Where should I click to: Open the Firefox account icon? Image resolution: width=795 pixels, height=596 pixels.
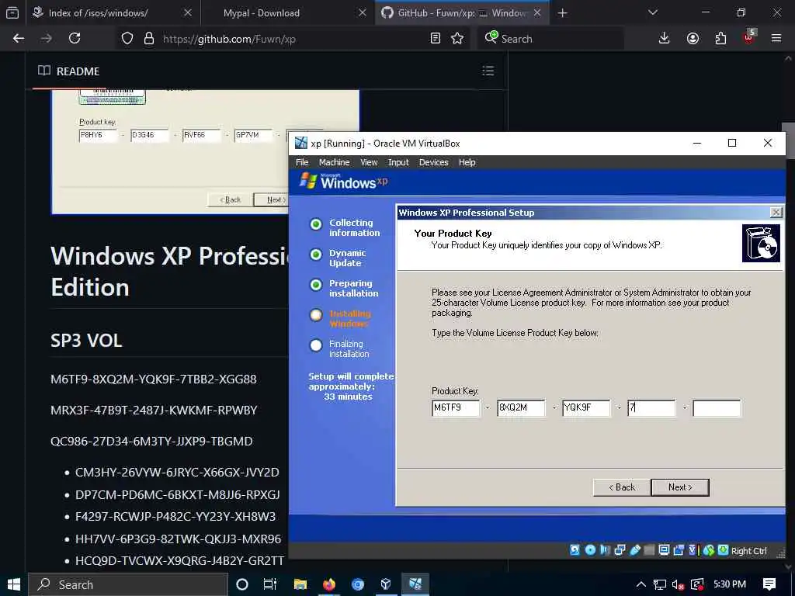point(693,39)
